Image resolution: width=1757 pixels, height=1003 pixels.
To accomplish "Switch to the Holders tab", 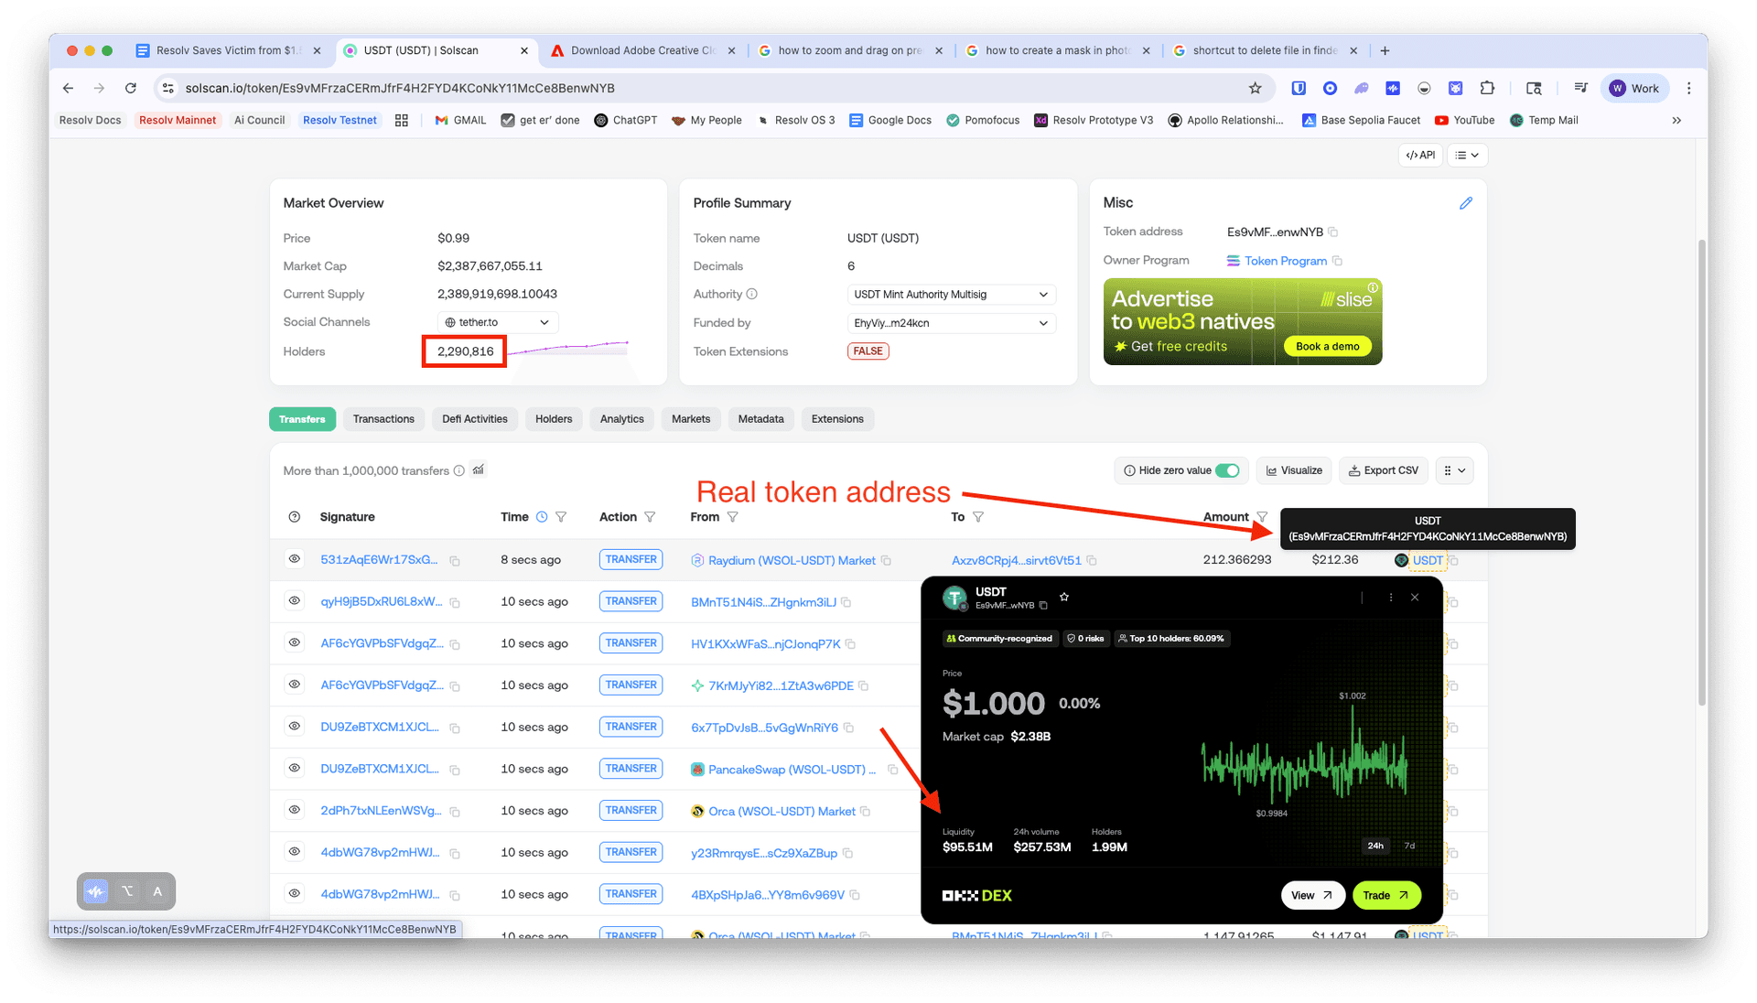I will click(x=553, y=419).
